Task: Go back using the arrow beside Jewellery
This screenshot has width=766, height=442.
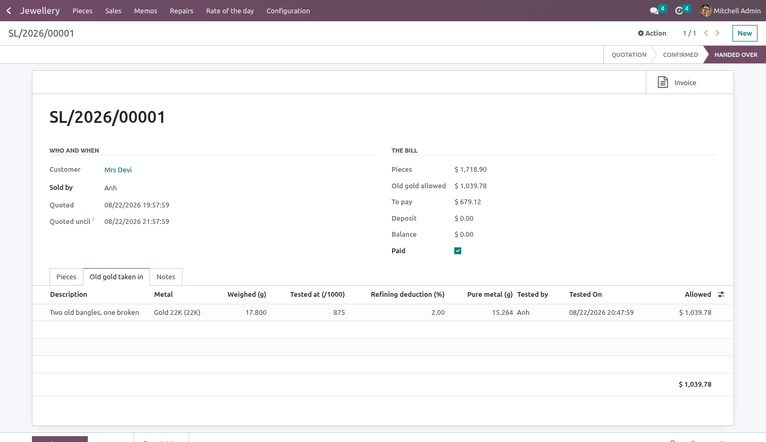Action: (x=9, y=11)
